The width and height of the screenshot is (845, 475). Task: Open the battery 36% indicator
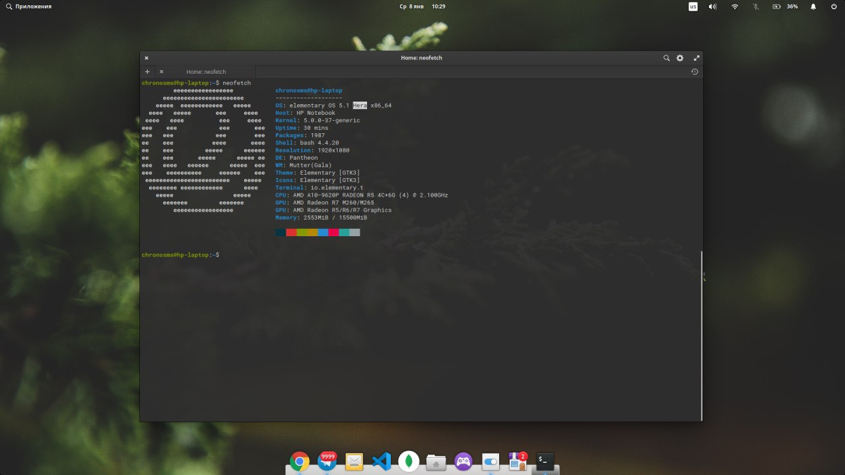click(785, 7)
